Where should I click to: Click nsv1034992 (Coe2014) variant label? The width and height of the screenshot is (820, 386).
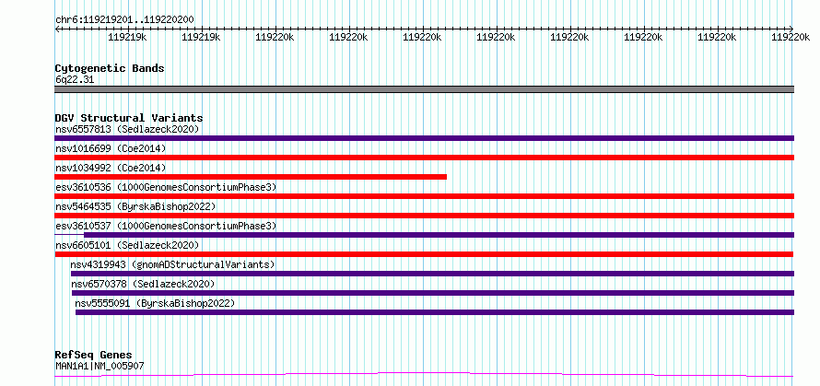pyautogui.click(x=111, y=168)
